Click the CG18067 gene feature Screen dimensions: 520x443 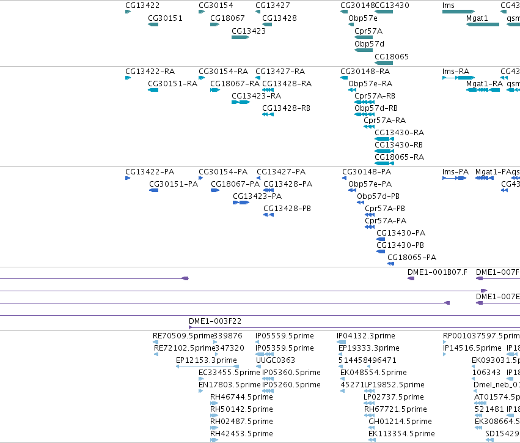[x=215, y=24]
